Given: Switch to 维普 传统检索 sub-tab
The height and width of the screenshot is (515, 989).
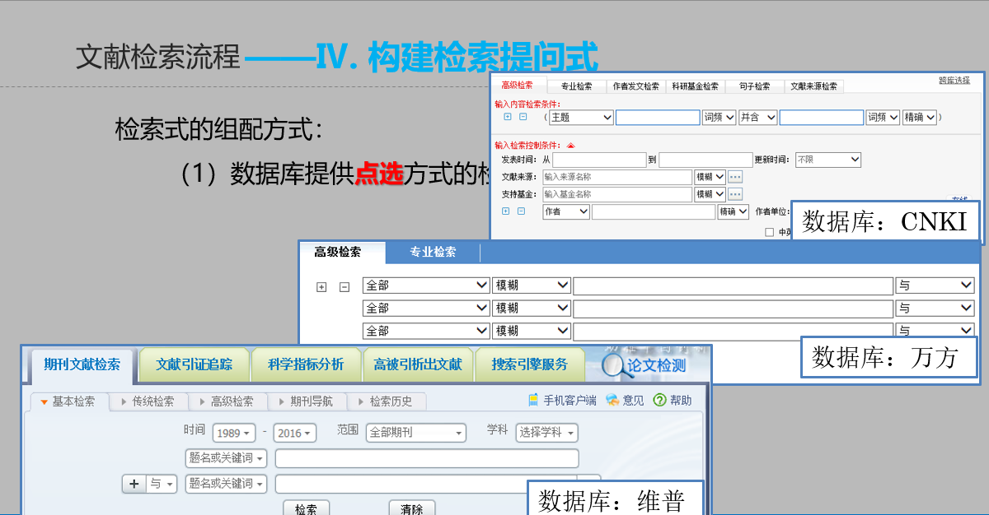Looking at the screenshot, I should (x=148, y=401).
